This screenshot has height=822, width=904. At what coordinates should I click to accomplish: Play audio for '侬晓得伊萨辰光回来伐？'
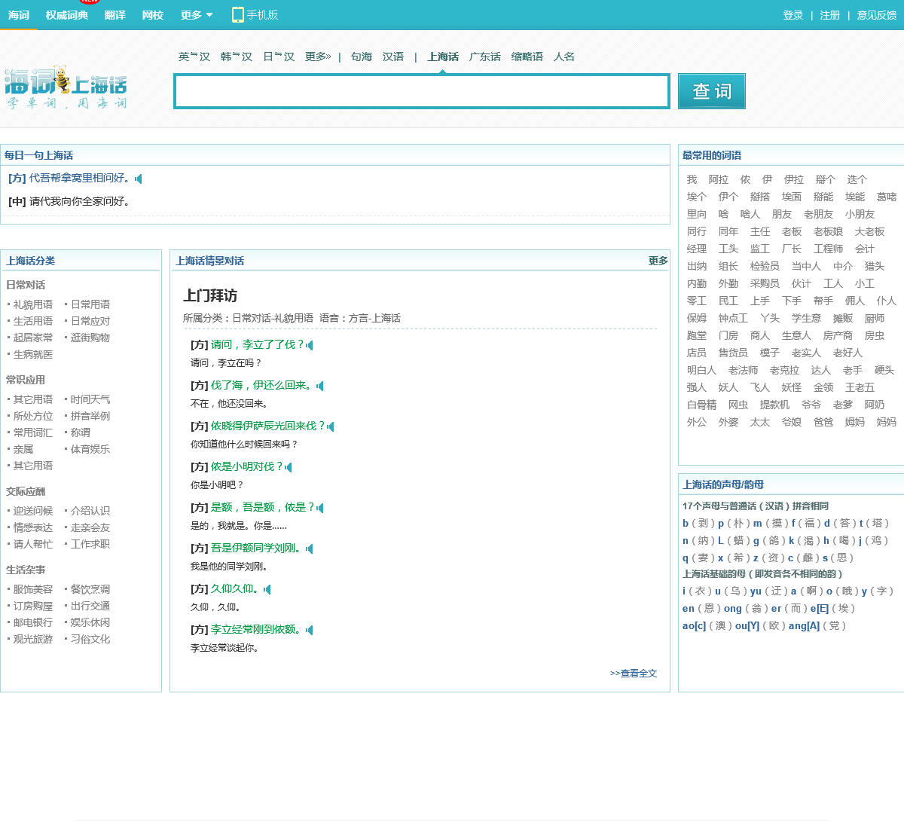point(331,426)
